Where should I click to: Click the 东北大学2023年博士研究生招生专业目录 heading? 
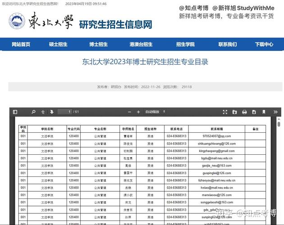[145, 62]
